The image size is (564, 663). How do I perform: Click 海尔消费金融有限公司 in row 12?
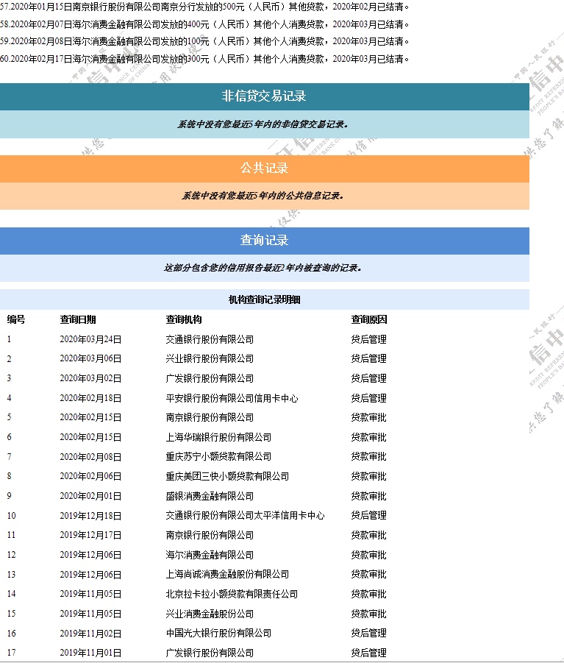click(210, 555)
